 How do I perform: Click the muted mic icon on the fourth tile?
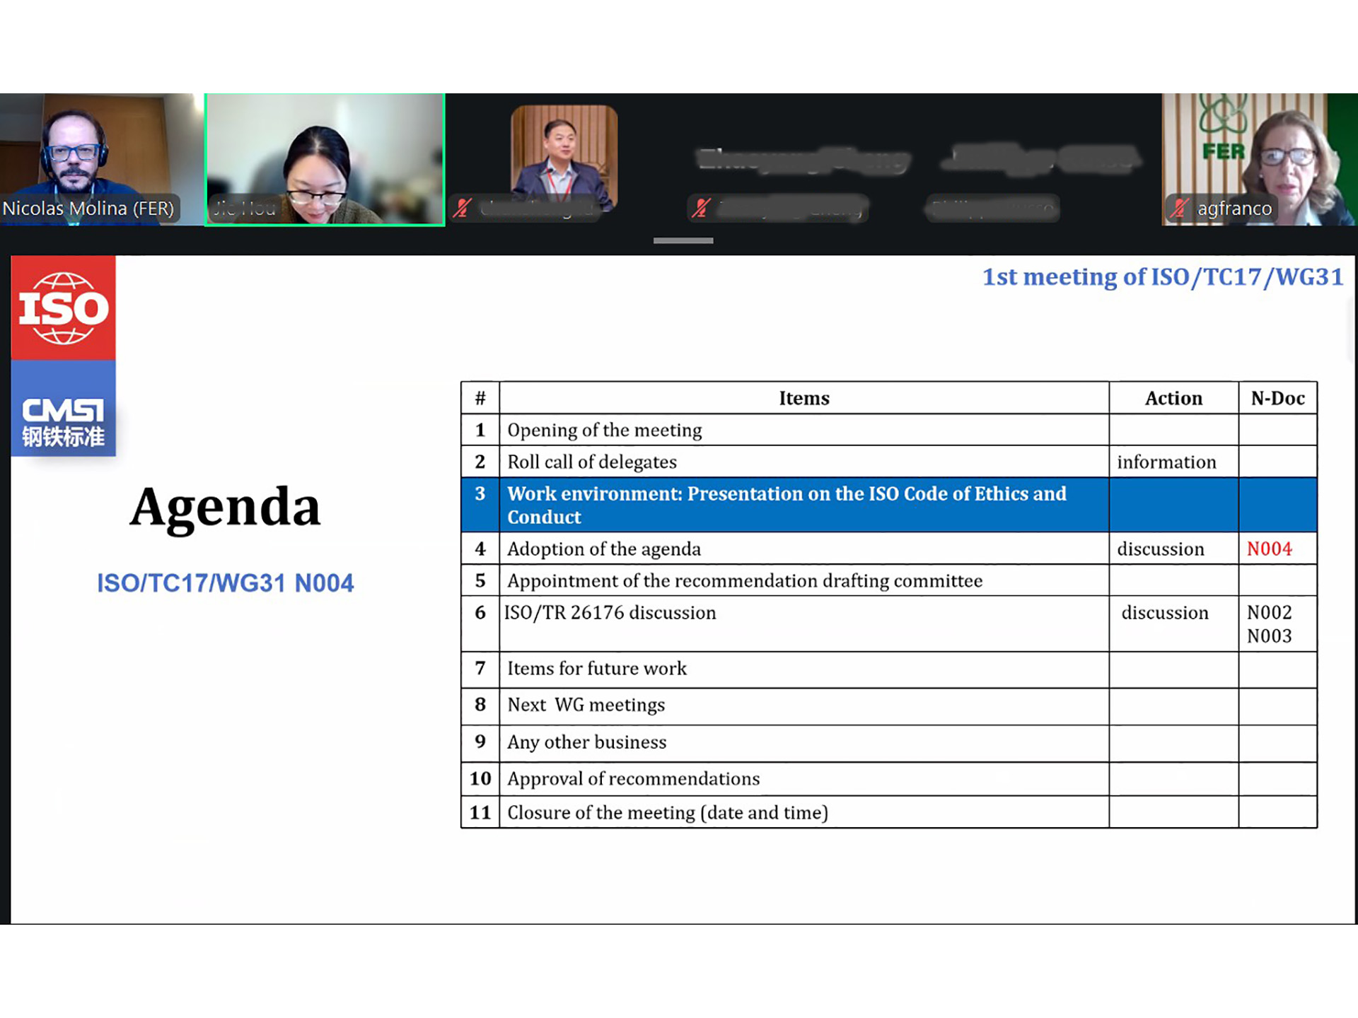[701, 208]
